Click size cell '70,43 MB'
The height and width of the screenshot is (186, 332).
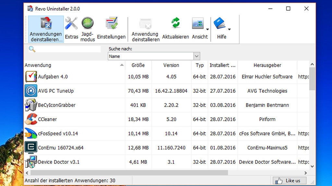138,91
